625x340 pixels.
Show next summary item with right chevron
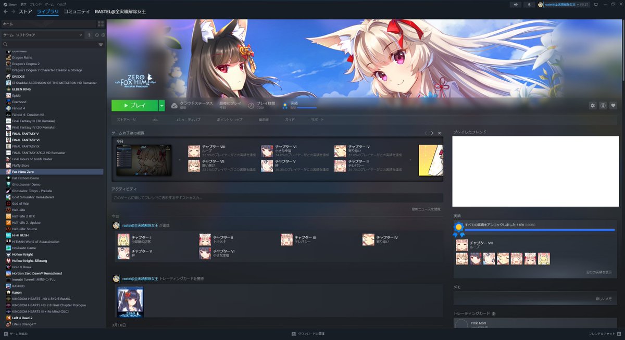[432, 133]
